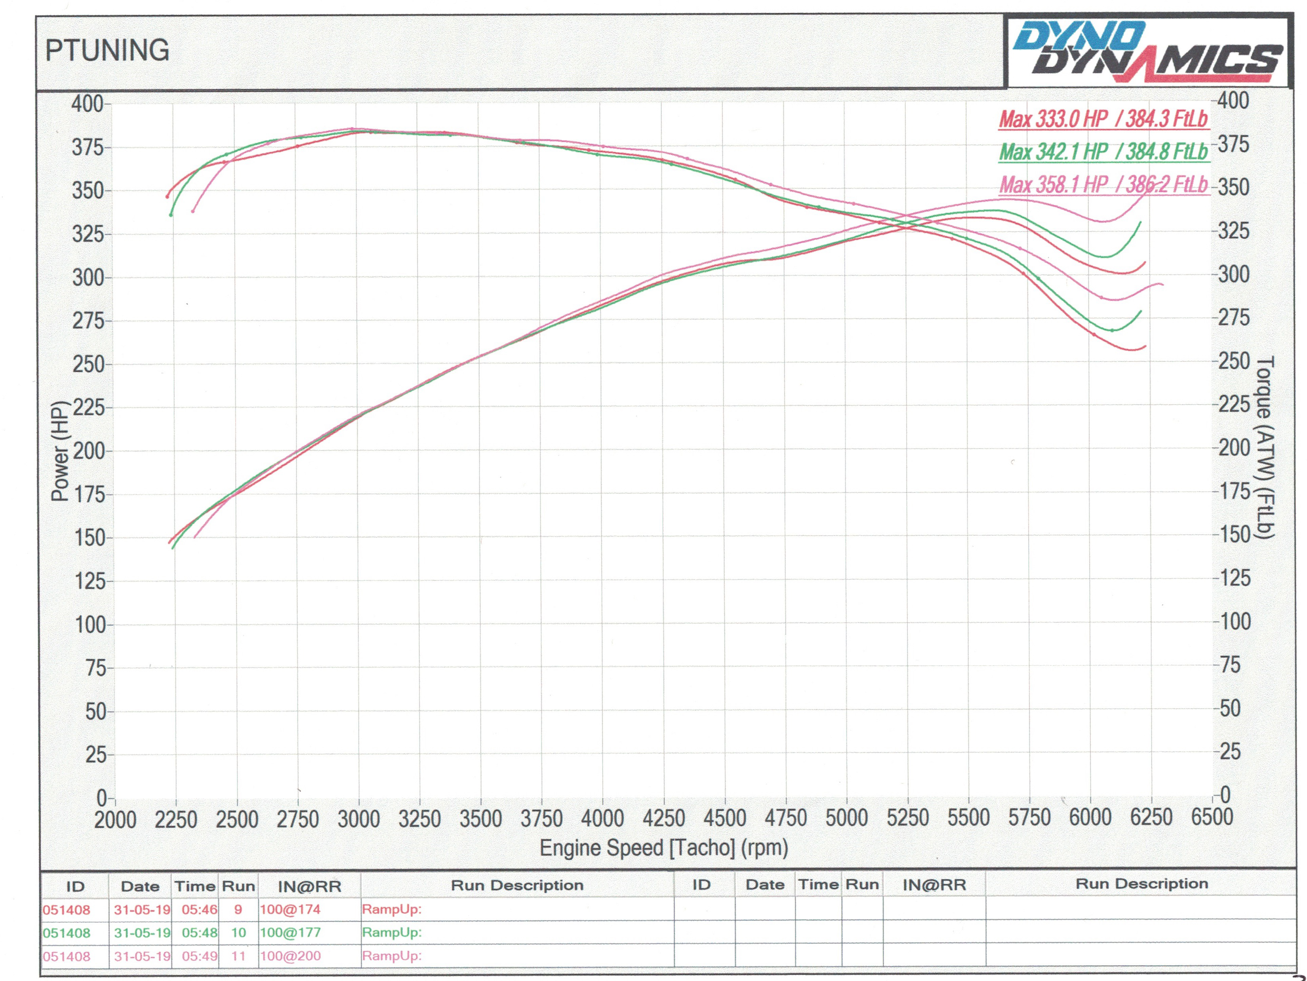Click the left Run Description column header
The width and height of the screenshot is (1307, 981).
(517, 885)
